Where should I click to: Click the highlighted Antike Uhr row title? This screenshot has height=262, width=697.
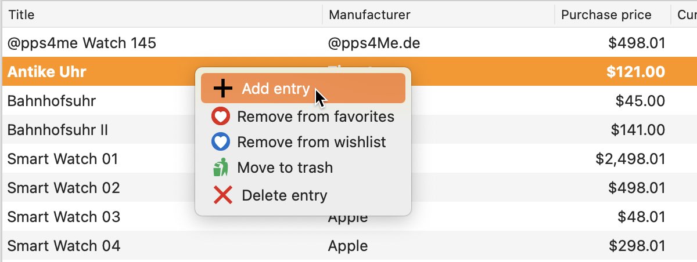tap(47, 72)
